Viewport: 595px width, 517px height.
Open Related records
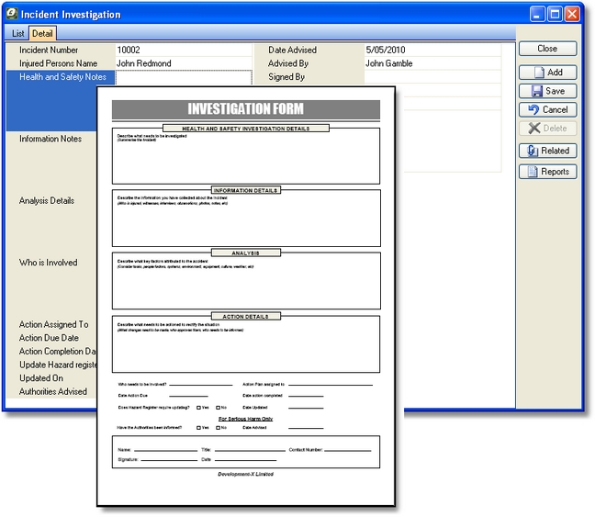[547, 151]
